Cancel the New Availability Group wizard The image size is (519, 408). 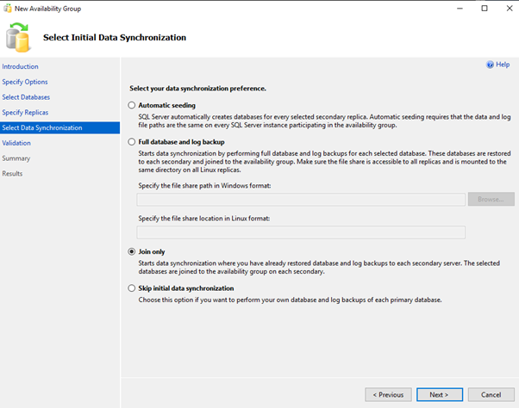pos(491,394)
